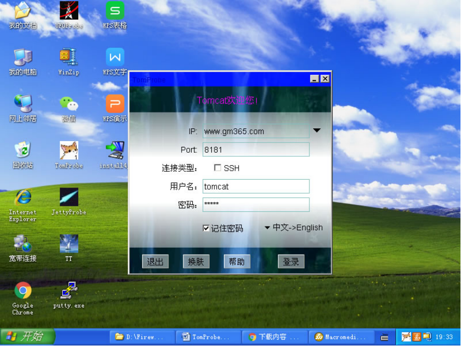This screenshot has width=461, height=346.
Task: Focus the IP field containing www.gm365.com
Action: [256, 131]
